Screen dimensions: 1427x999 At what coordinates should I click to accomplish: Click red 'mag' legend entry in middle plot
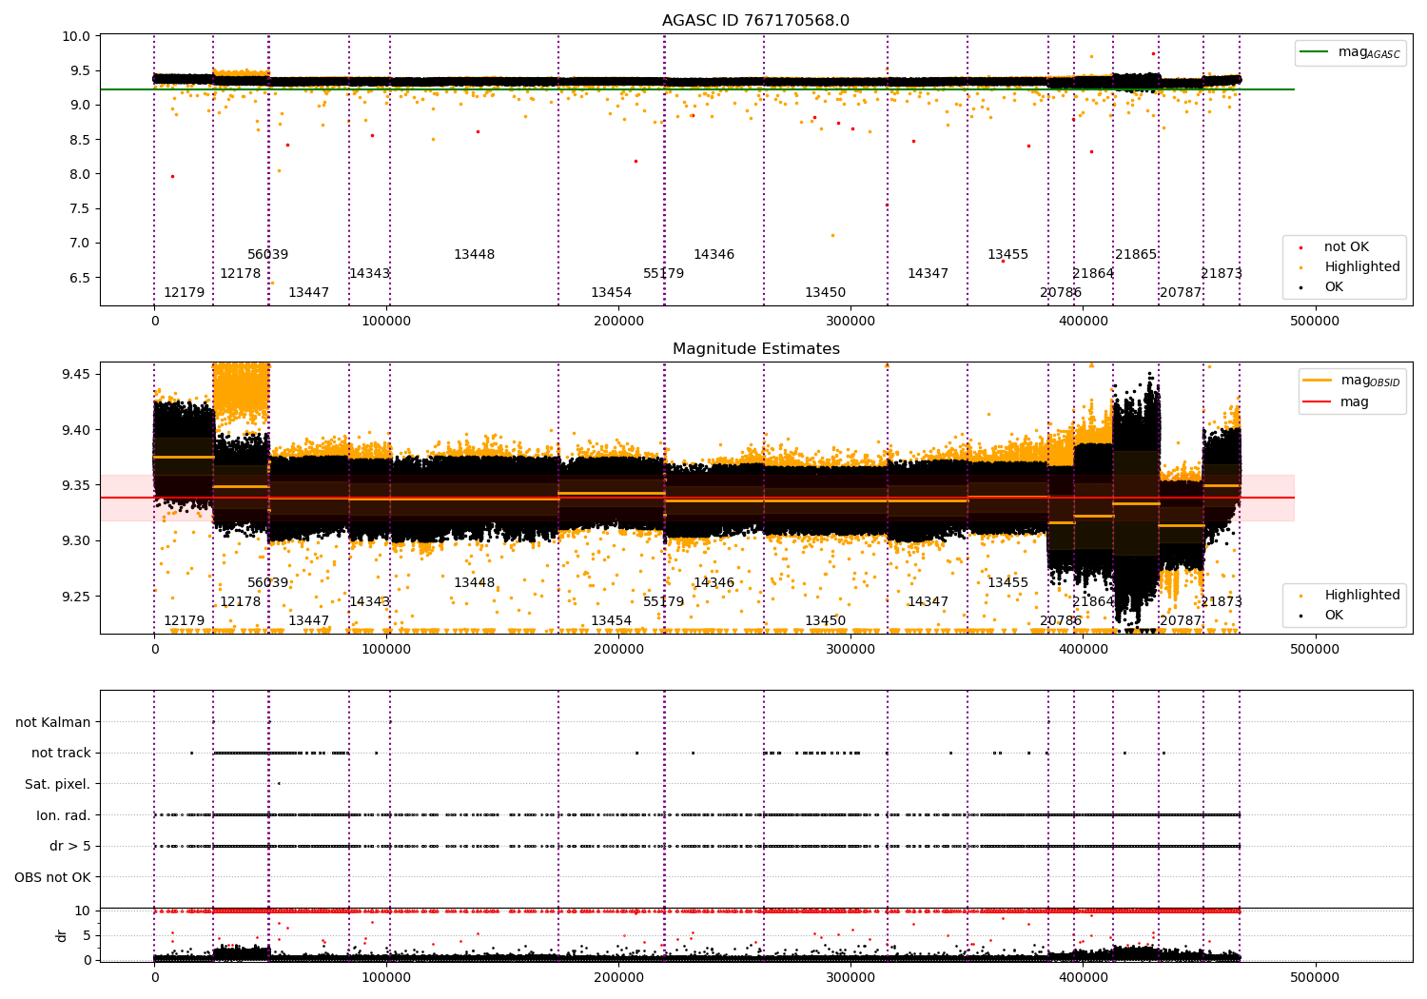click(x=1336, y=402)
